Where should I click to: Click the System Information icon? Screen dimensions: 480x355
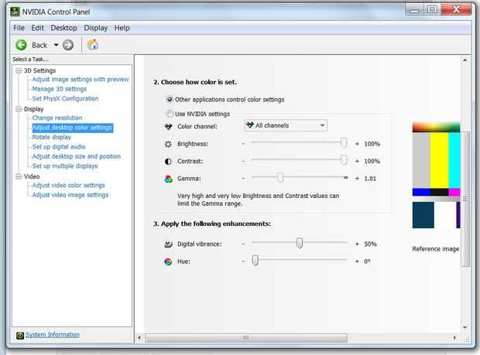19,336
